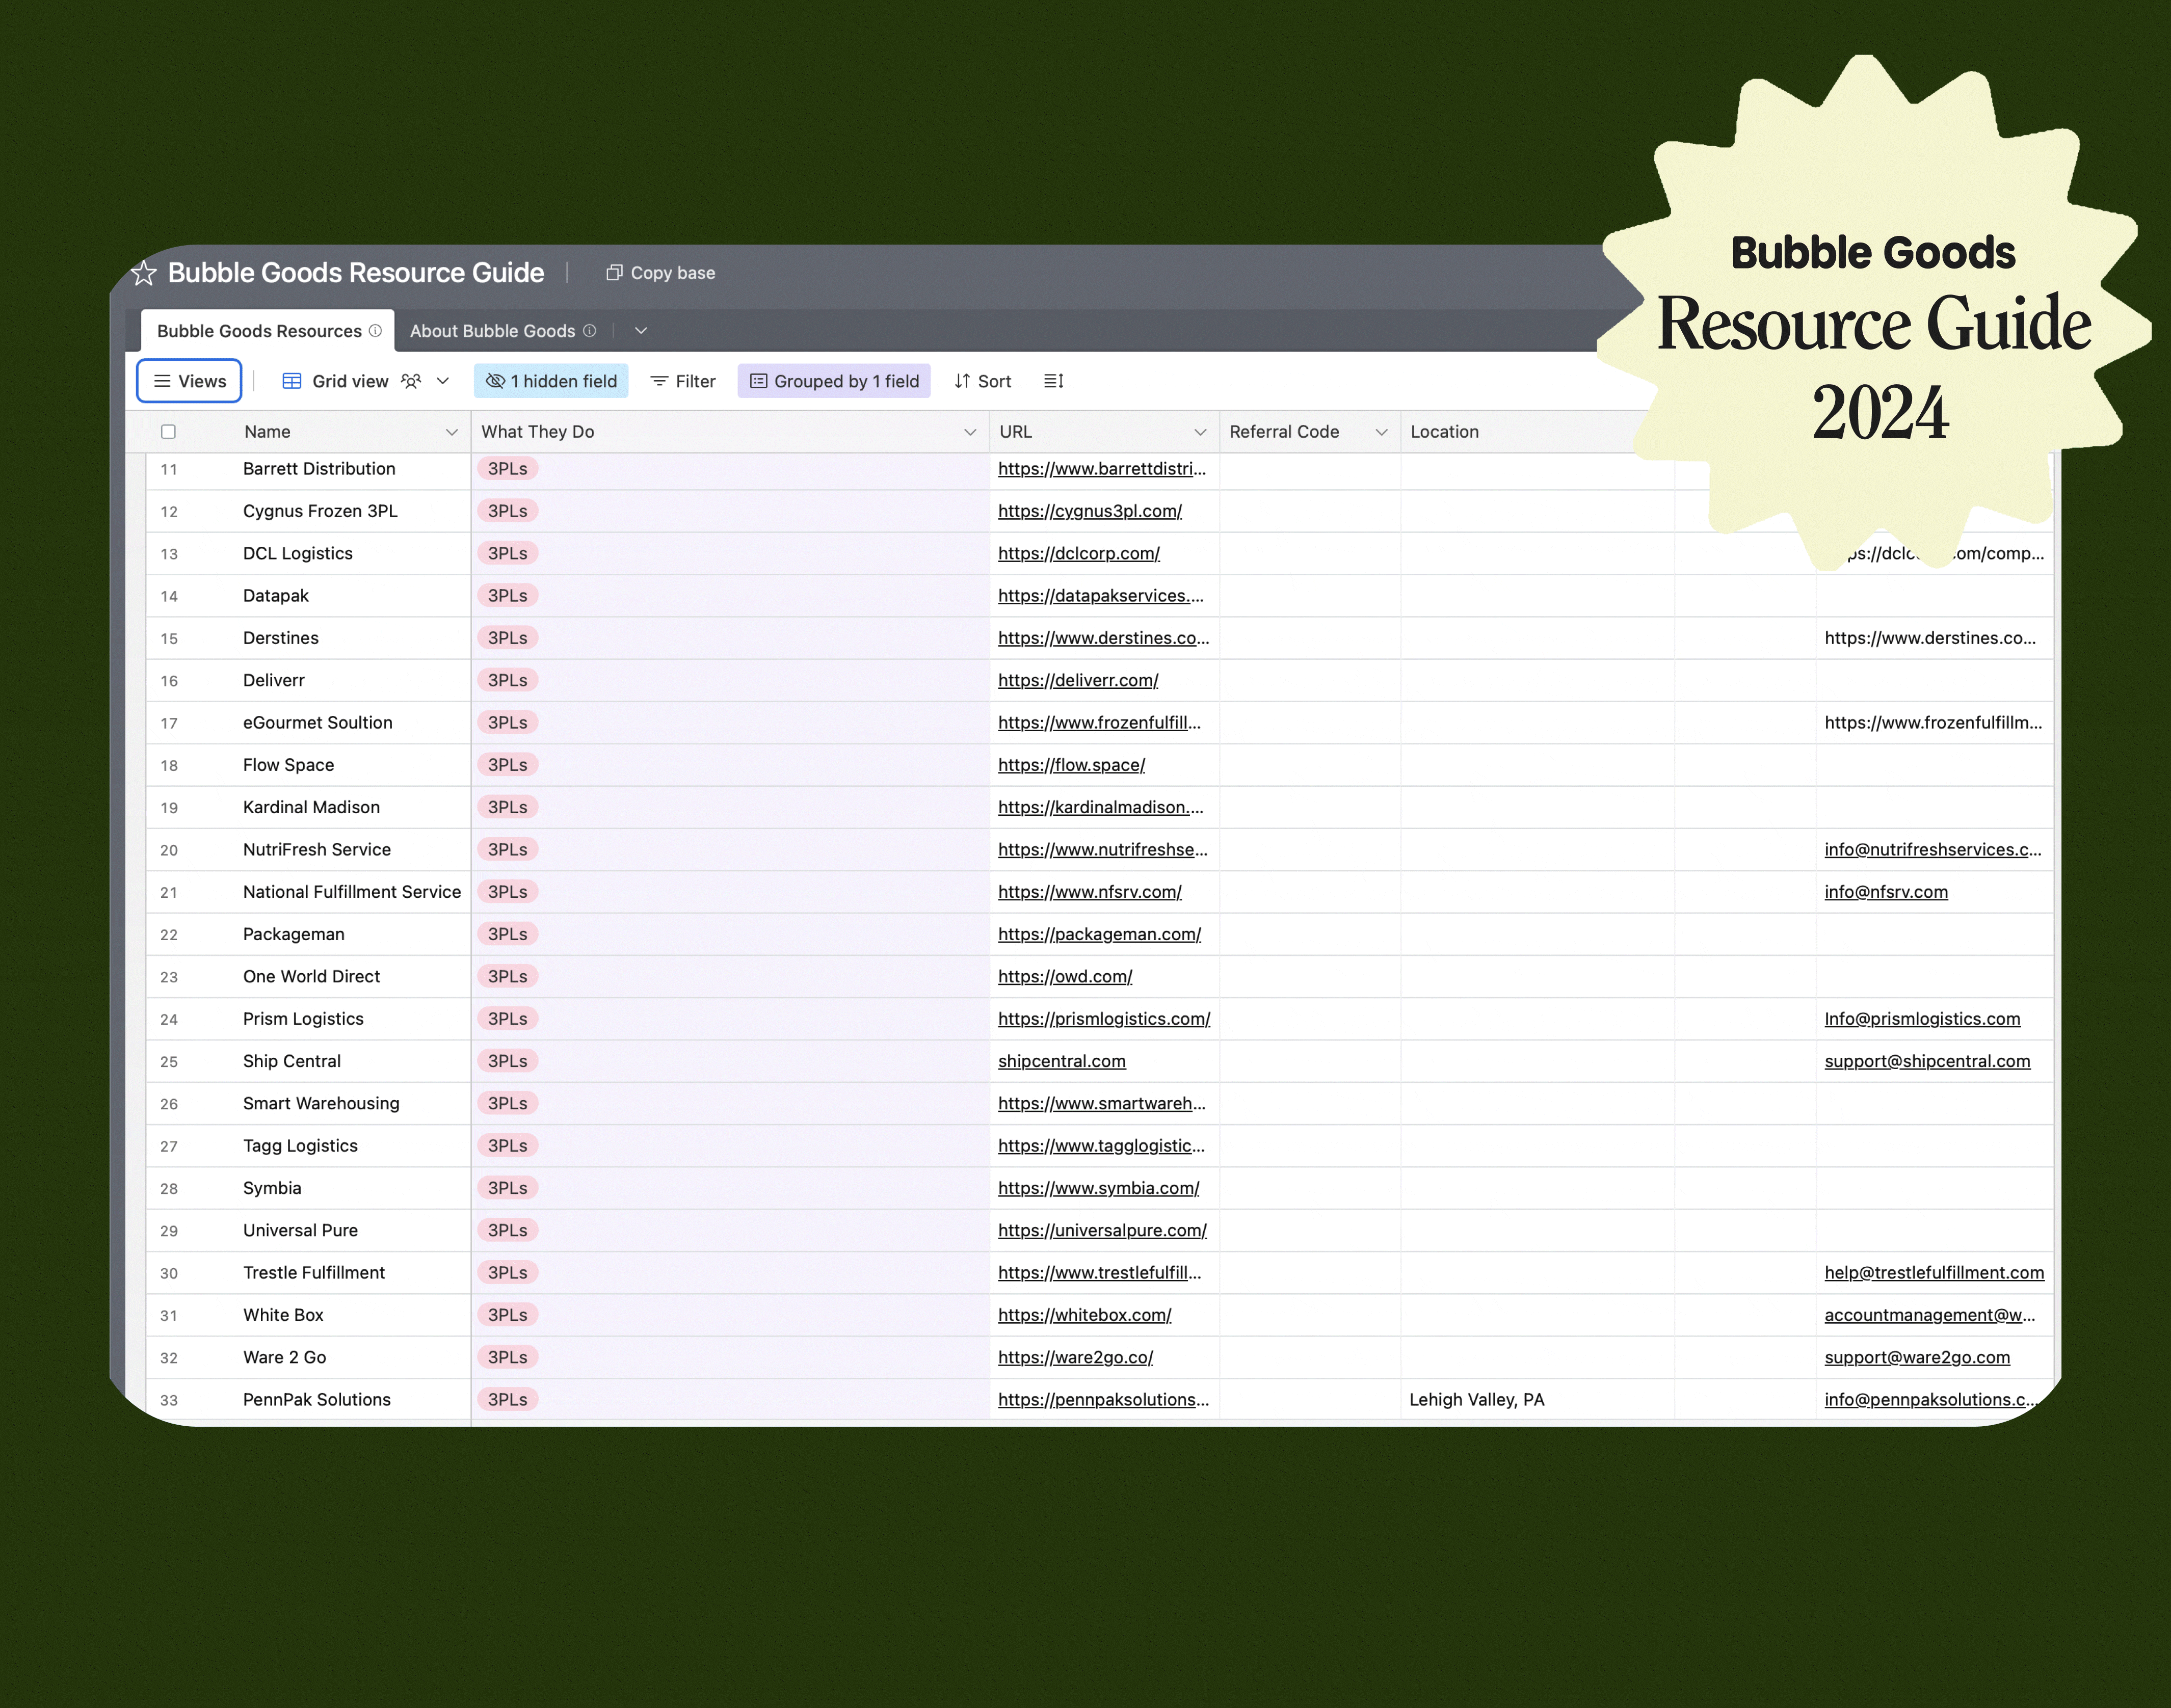Open the whitebox.com link

(x=1084, y=1315)
